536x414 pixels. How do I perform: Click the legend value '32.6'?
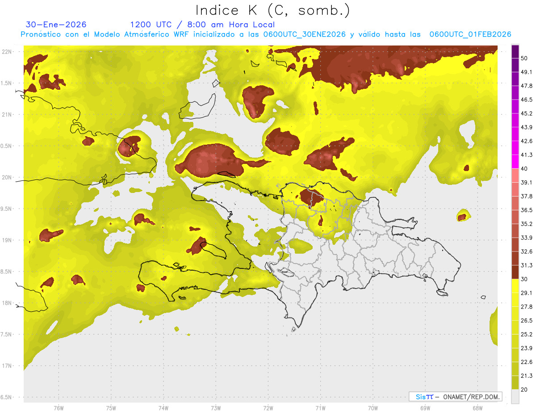(x=527, y=251)
